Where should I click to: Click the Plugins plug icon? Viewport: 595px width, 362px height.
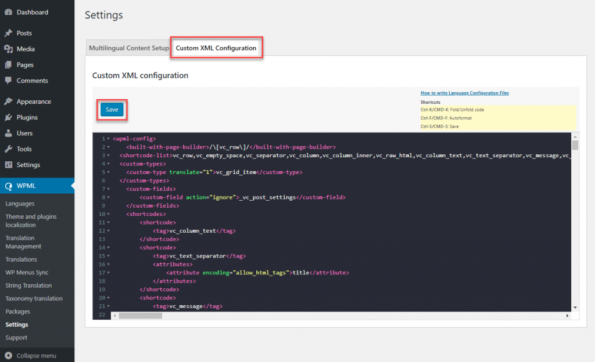[x=8, y=117]
